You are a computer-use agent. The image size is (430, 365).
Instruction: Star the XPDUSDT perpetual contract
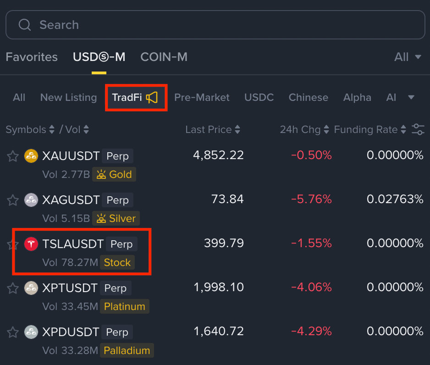[x=12, y=332]
